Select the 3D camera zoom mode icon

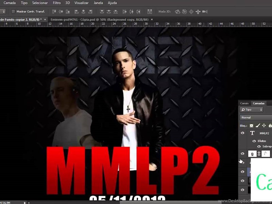[205, 12]
